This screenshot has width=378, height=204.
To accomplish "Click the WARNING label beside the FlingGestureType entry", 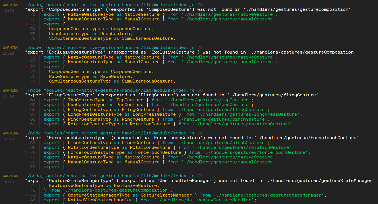I will click(11, 91).
